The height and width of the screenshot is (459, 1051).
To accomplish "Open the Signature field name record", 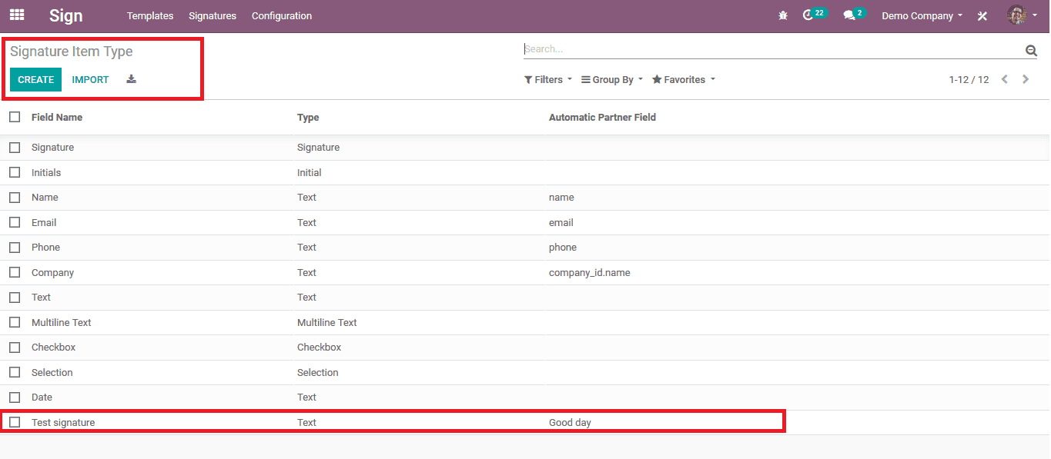I will (52, 148).
